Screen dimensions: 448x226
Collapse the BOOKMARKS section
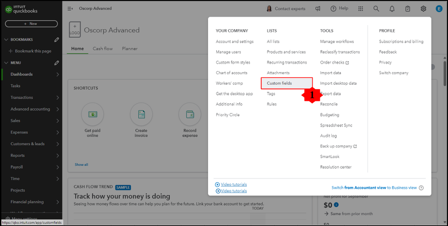tap(6, 40)
